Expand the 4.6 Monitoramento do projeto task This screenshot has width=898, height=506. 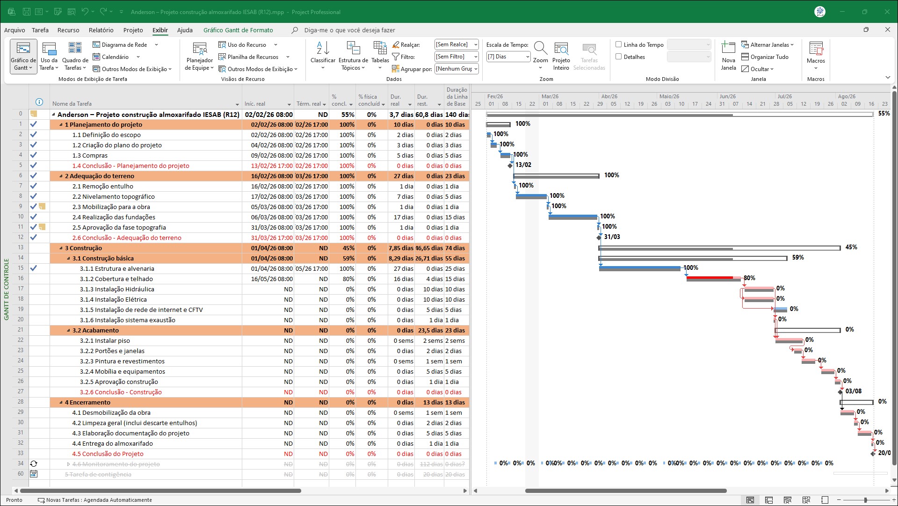tap(68, 464)
